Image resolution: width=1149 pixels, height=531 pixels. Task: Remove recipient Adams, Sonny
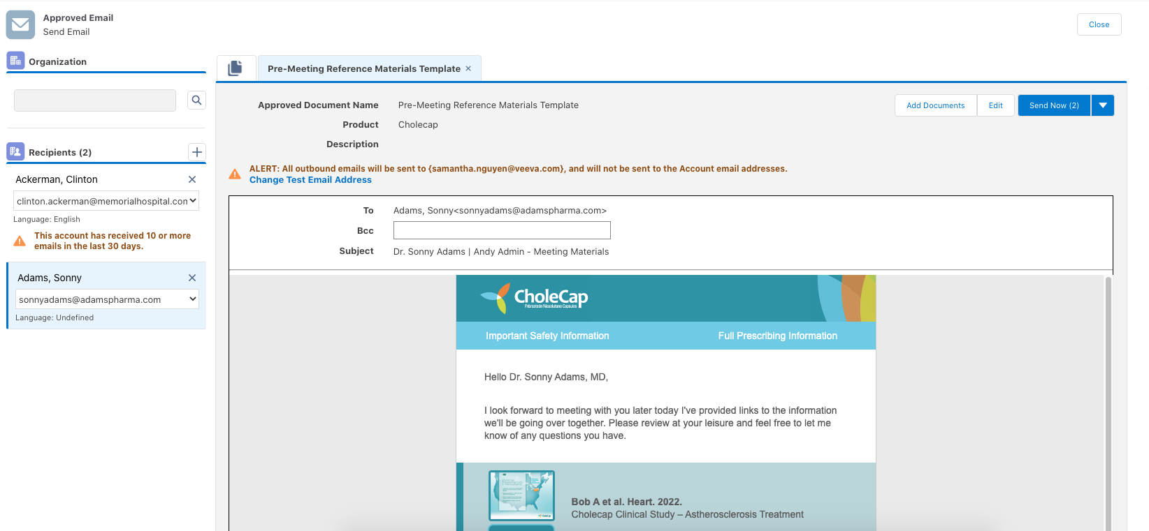(192, 278)
